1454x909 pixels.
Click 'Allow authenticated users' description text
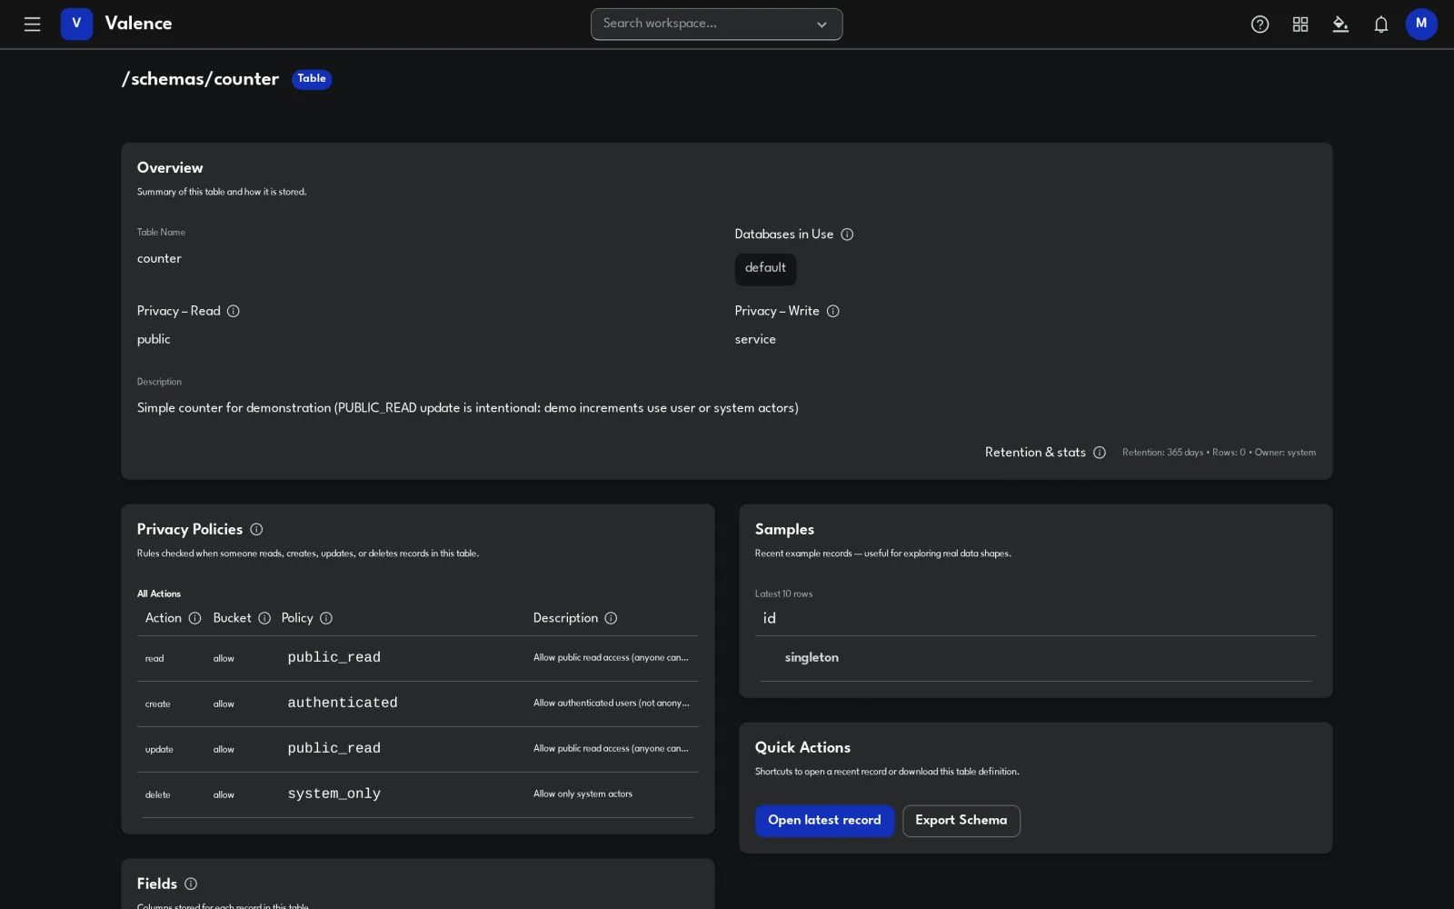pos(612,704)
